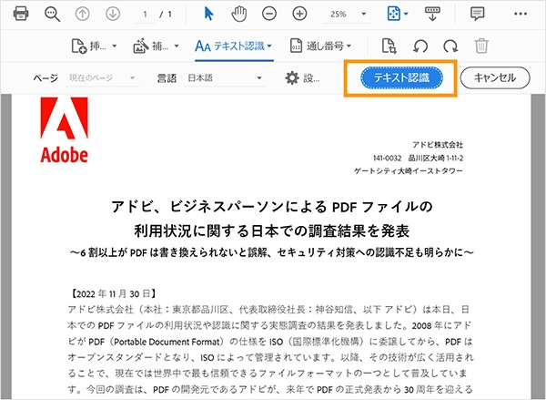This screenshot has height=400, width=546.
Task: Open the 言語 language dropdown (日本語)
Action: coord(225,77)
